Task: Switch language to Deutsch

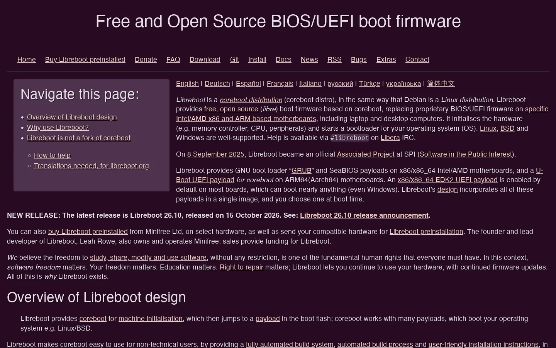Action: pyautogui.click(x=217, y=84)
